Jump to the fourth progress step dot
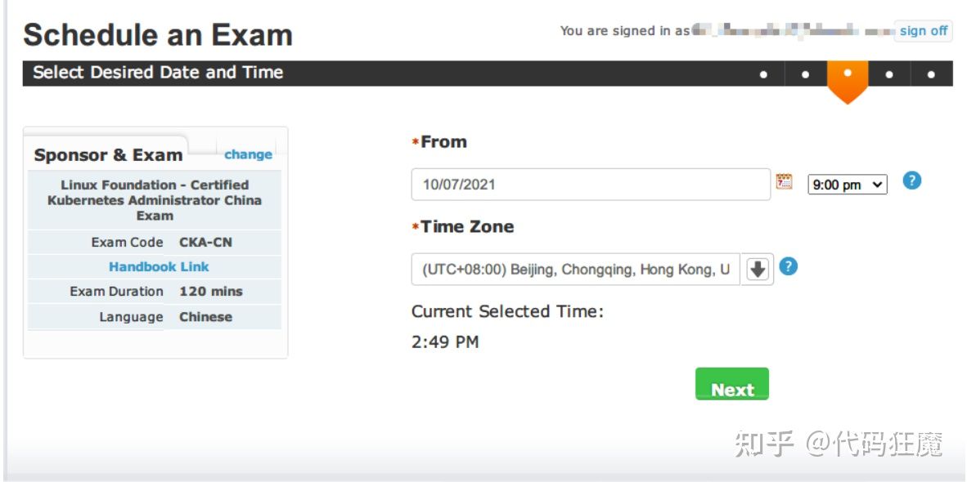The width and height of the screenshot is (967, 482). pos(889,74)
